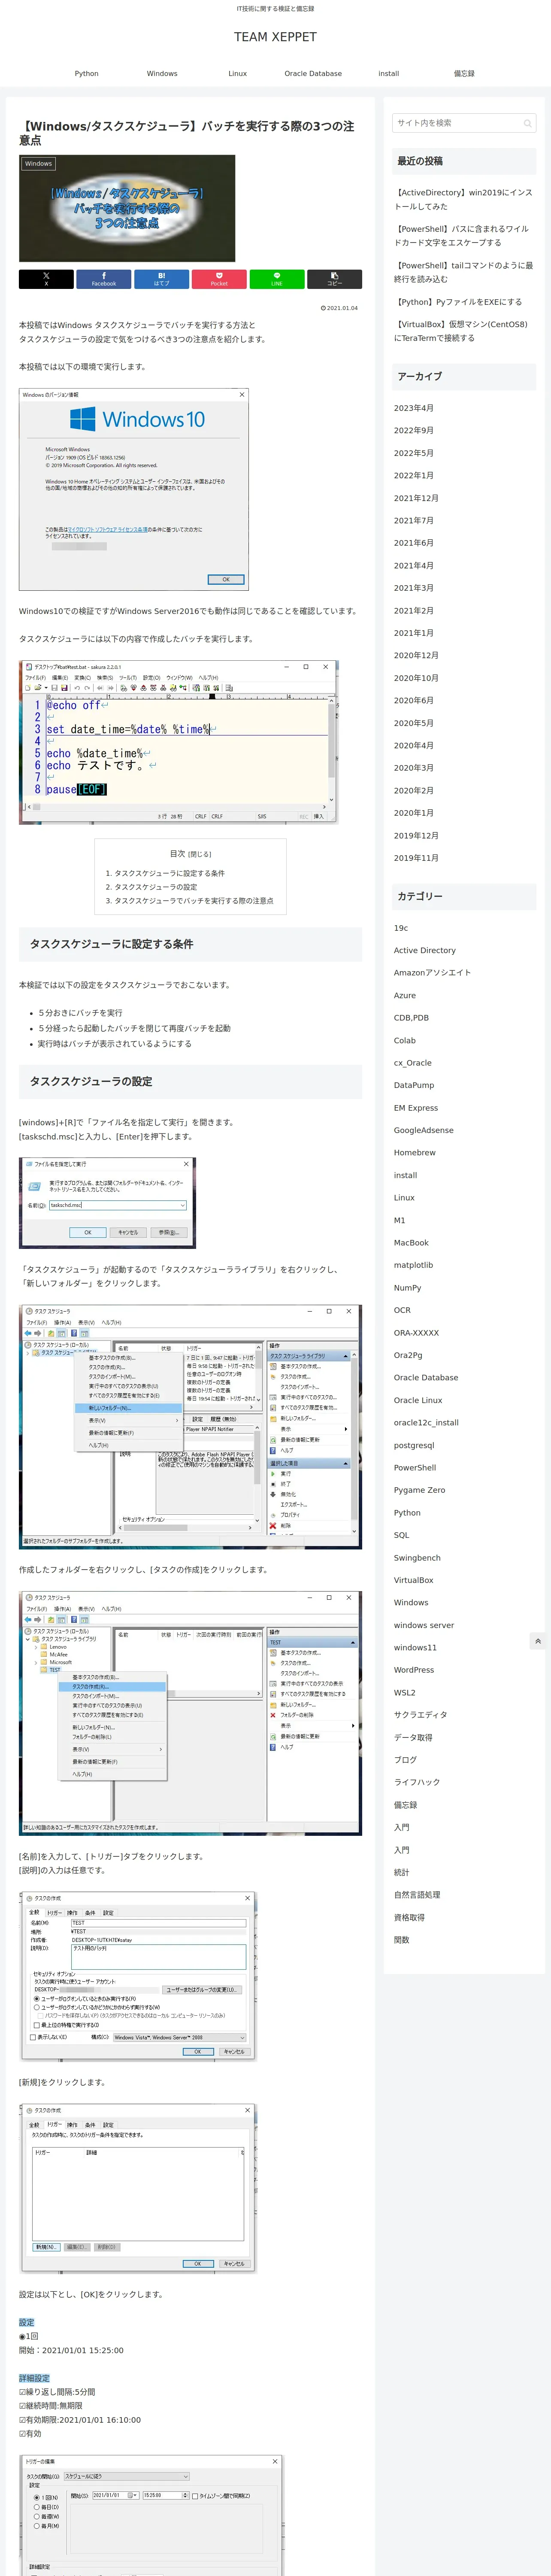Open the 2023年4月 archive

click(414, 408)
